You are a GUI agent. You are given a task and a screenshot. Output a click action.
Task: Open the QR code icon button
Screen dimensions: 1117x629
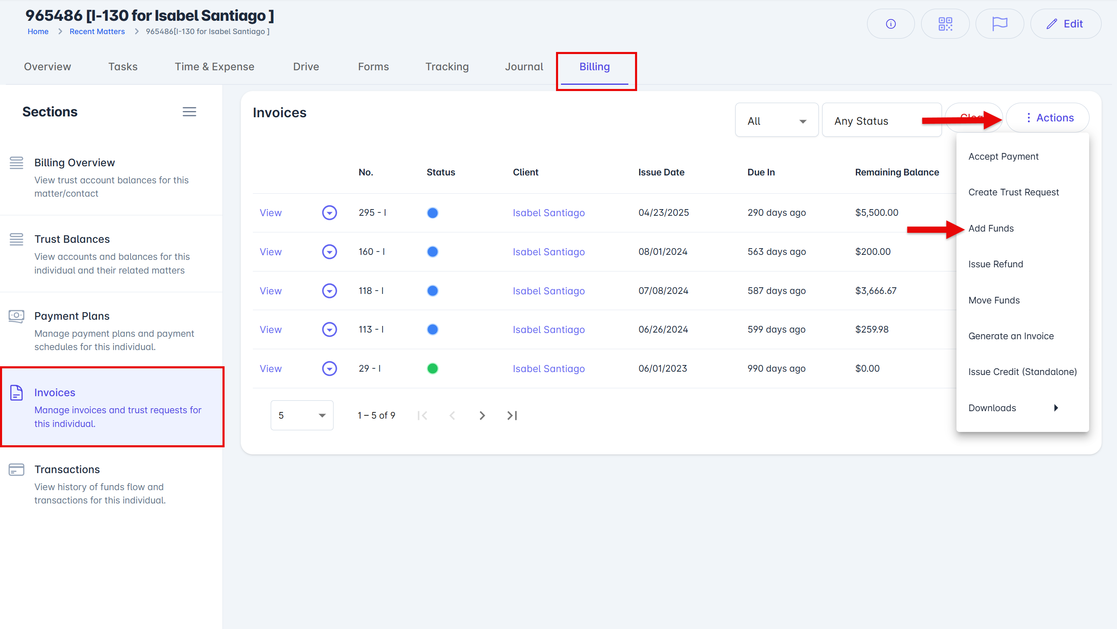(945, 24)
